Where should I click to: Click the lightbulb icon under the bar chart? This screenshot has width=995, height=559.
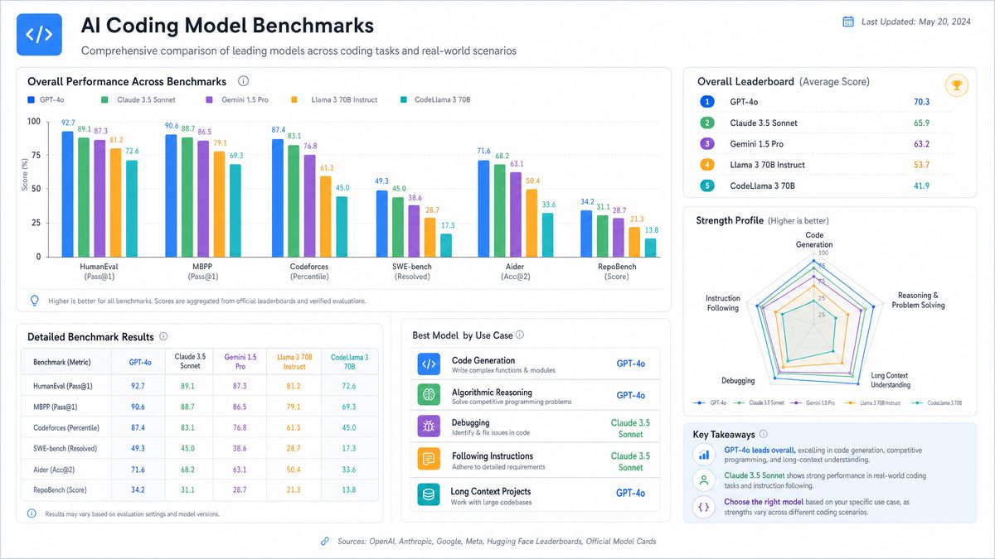point(34,301)
